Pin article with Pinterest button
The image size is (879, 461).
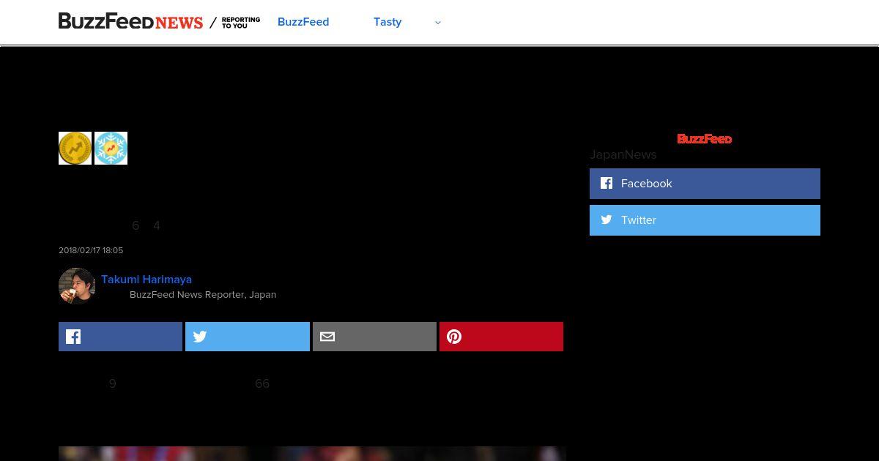tap(501, 337)
